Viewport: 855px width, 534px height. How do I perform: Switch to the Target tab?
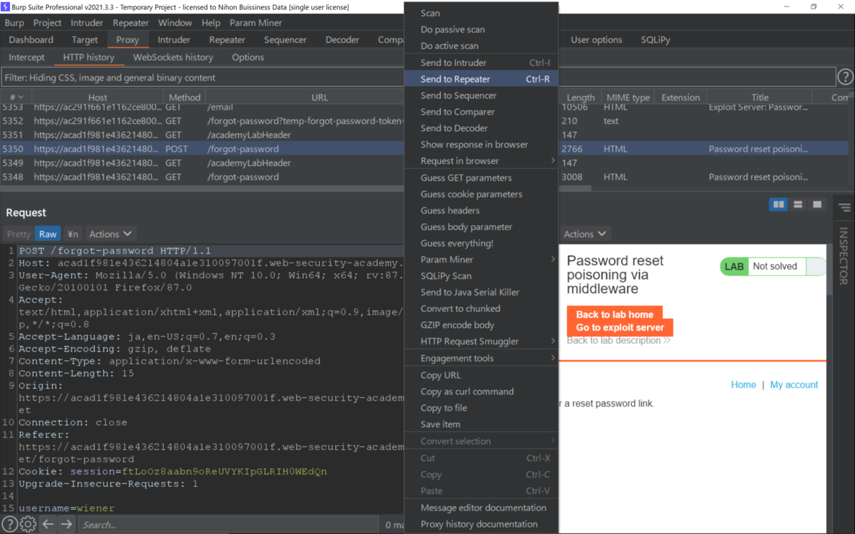click(85, 40)
